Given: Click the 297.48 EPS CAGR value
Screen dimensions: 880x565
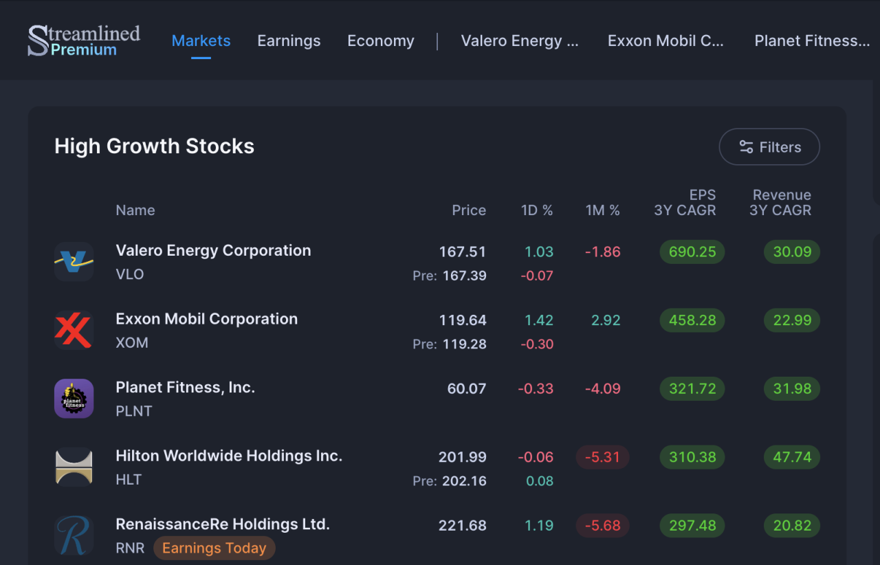Looking at the screenshot, I should (692, 525).
